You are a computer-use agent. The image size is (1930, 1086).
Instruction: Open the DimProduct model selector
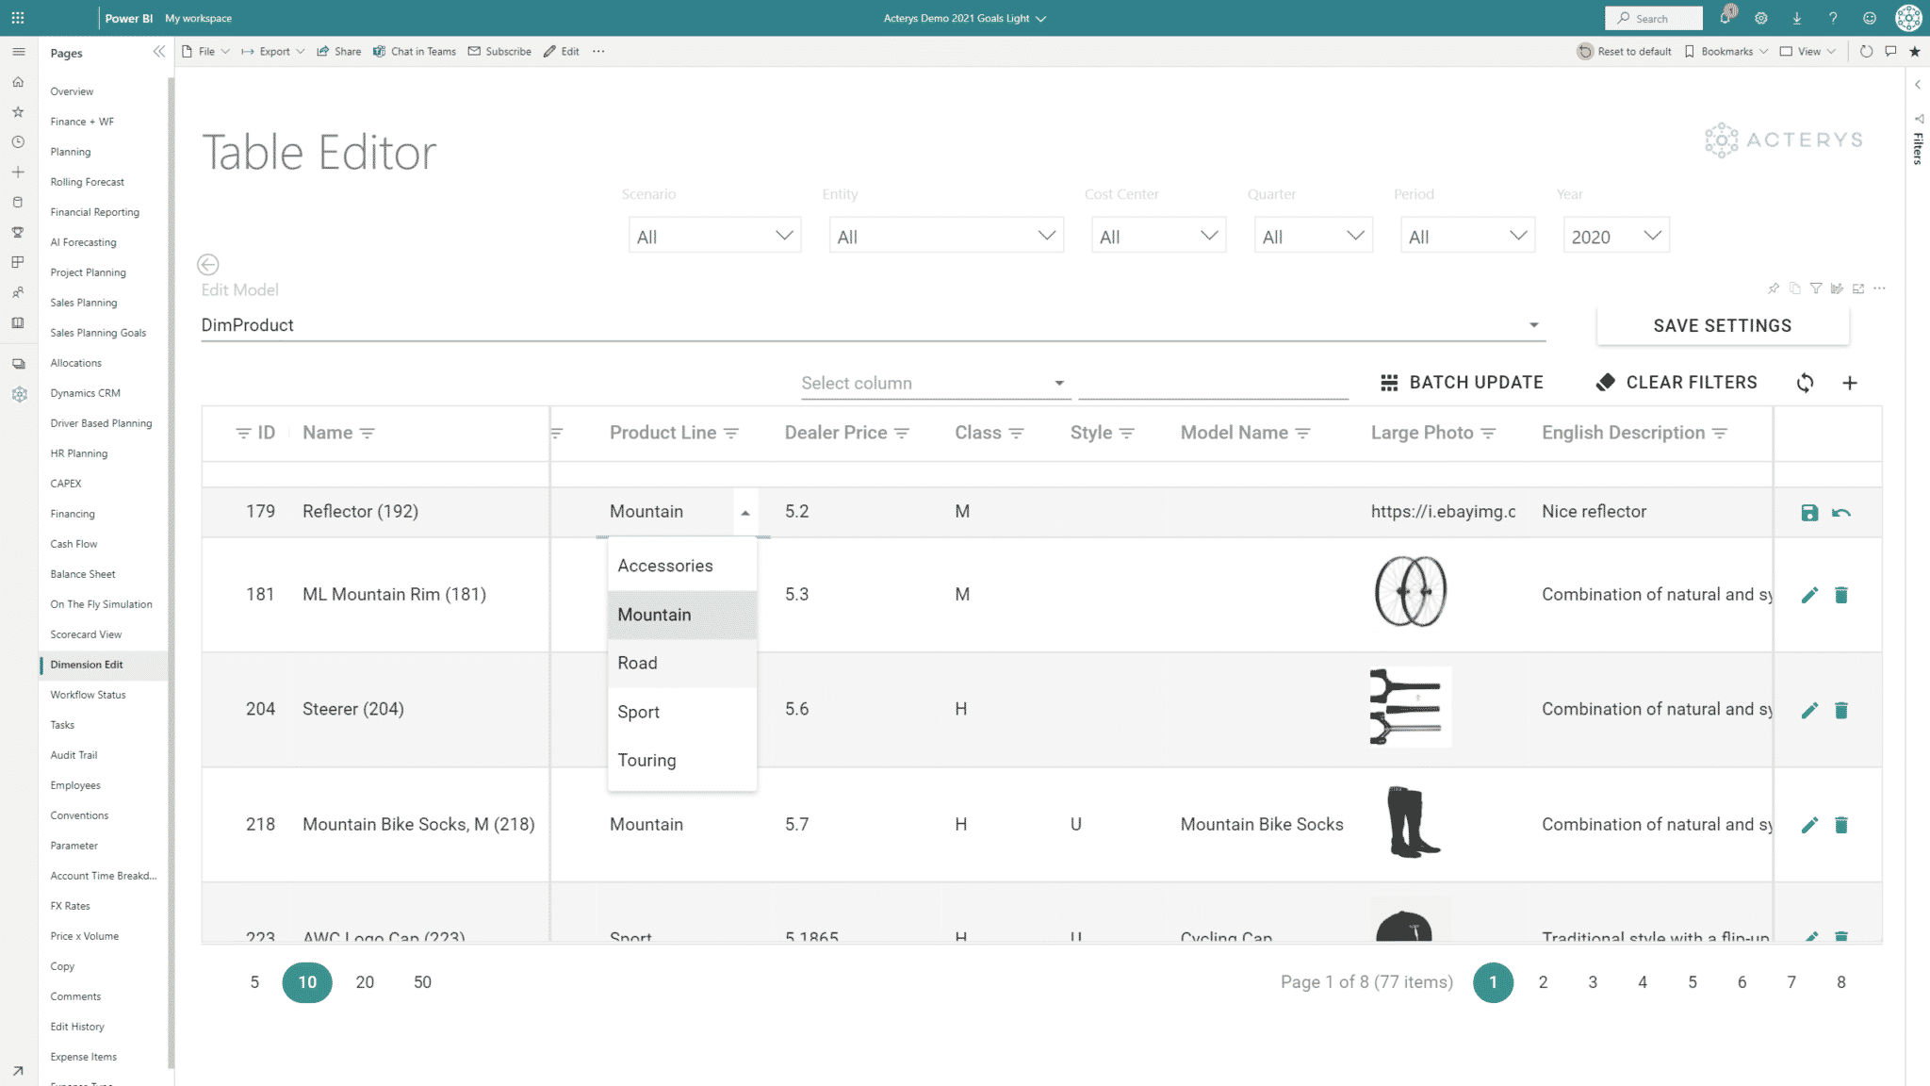[x=873, y=325]
